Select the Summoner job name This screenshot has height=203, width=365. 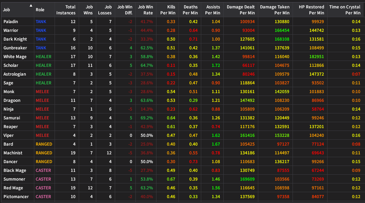[14, 179]
